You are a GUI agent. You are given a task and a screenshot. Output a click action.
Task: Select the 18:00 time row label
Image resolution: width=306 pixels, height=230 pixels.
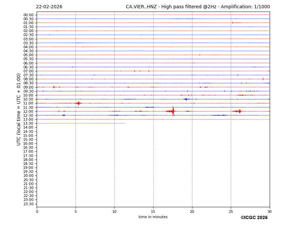coord(28,160)
